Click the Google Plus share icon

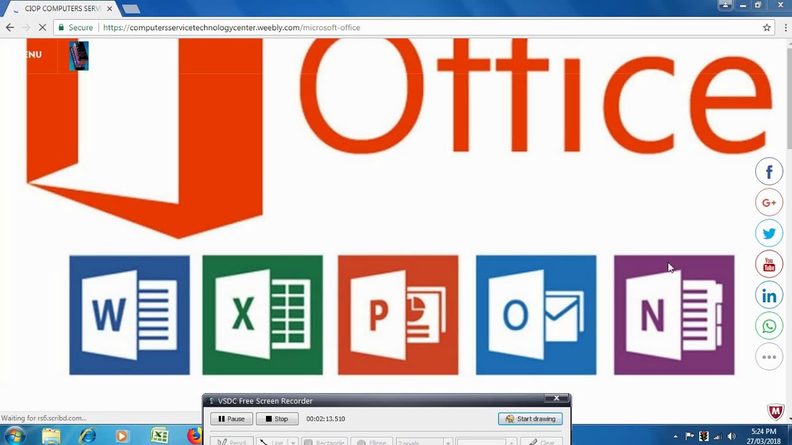[x=769, y=203]
